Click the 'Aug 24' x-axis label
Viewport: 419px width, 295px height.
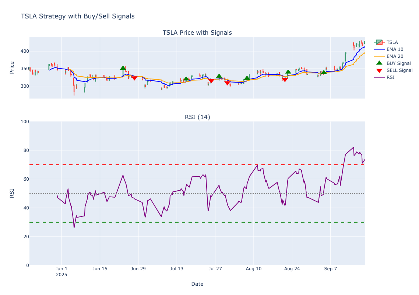292,269
